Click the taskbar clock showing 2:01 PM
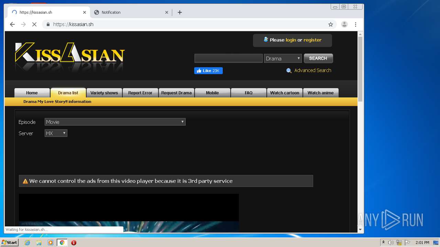440x247 pixels. pyautogui.click(x=422, y=243)
